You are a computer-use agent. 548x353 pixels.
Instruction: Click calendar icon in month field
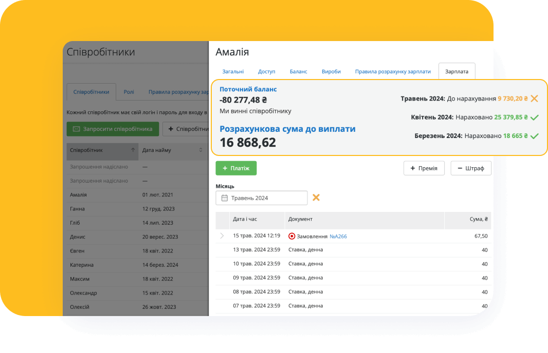[x=224, y=198]
